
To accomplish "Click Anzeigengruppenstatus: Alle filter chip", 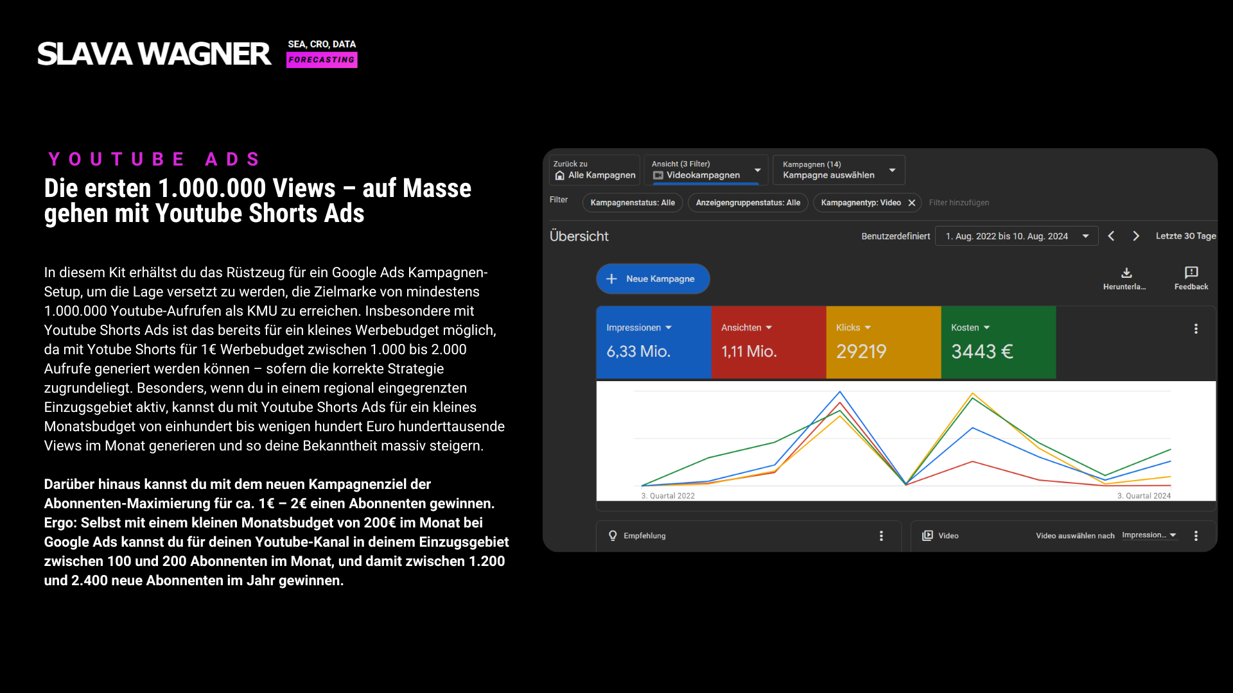I will point(748,203).
